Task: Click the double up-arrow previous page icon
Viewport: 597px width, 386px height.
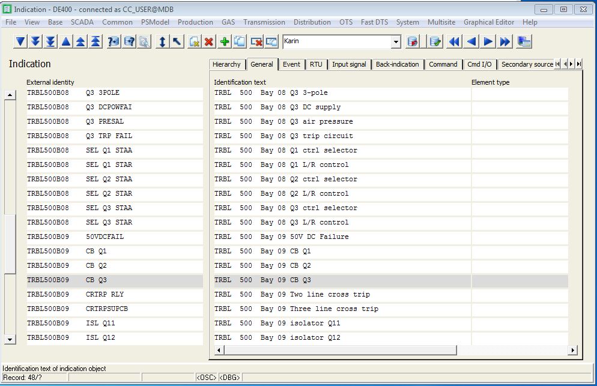Action: click(x=80, y=41)
